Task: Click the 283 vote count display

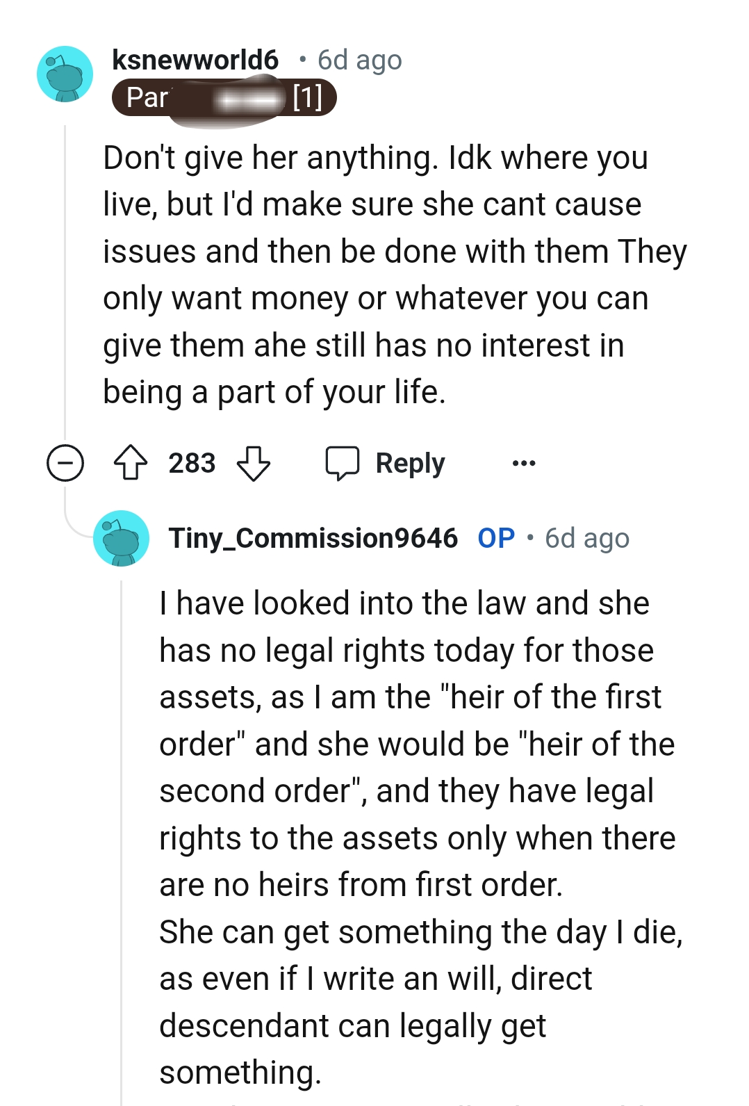Action: click(192, 462)
